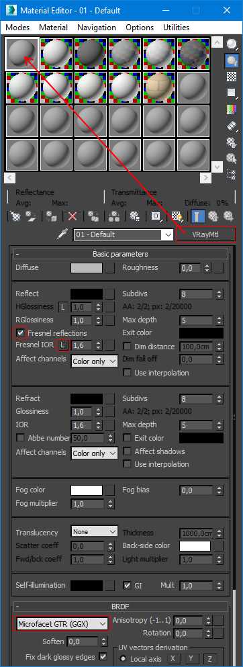Open the Sample Type sphere flyout
Screen dimensions: 243x667
pos(232,44)
